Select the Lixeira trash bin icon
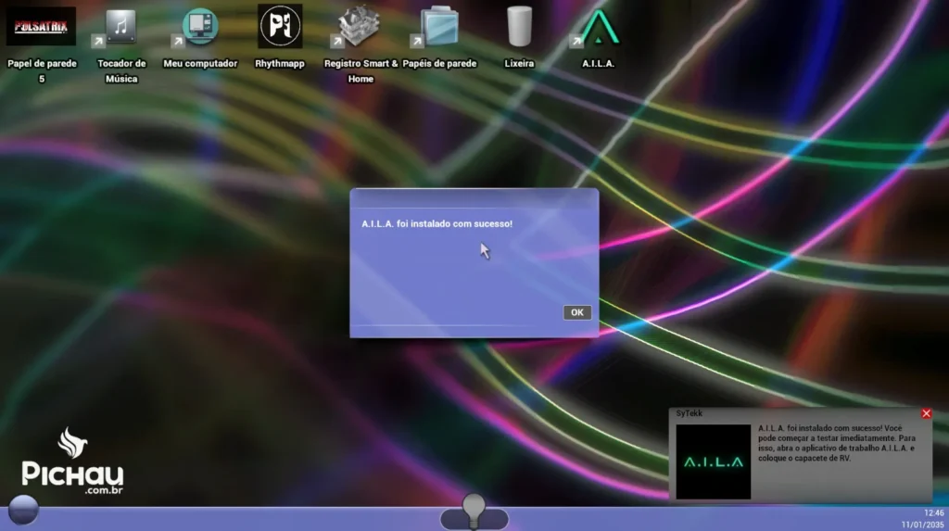The image size is (949, 531). pyautogui.click(x=519, y=27)
